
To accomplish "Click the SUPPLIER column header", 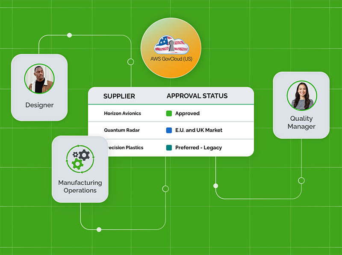I will [x=119, y=96].
